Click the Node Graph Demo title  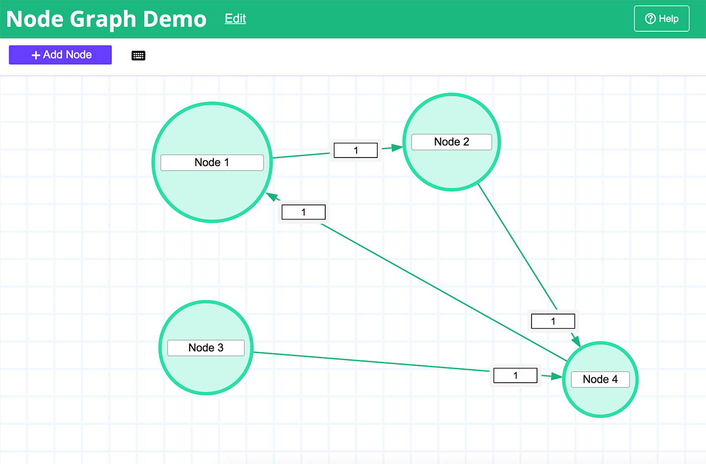(x=106, y=19)
